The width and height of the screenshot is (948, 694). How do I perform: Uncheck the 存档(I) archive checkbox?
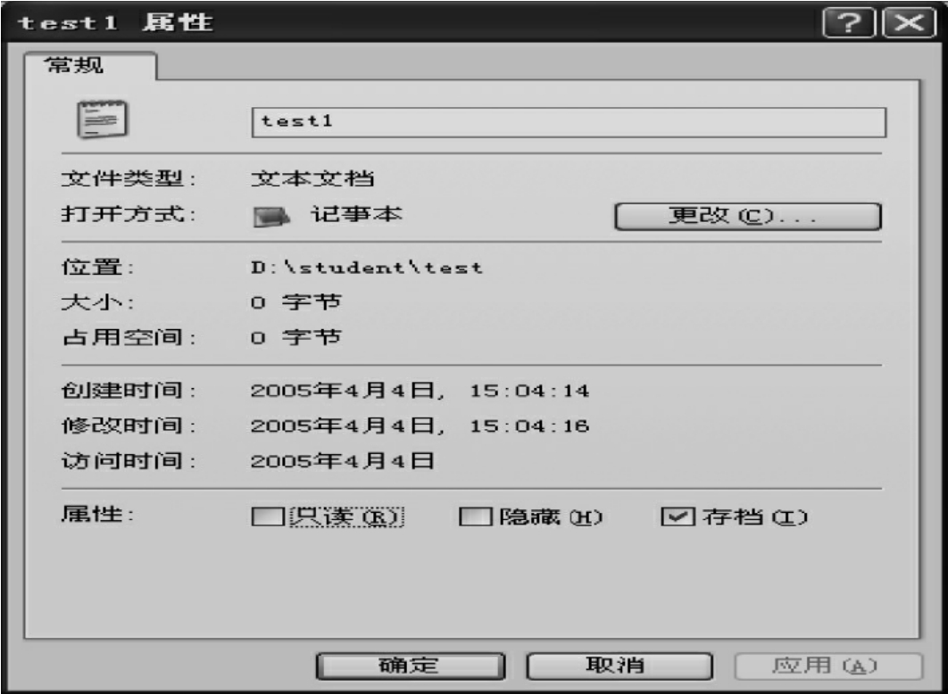[678, 516]
